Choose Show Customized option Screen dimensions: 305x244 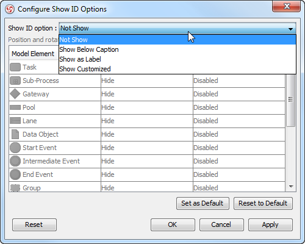(178, 69)
